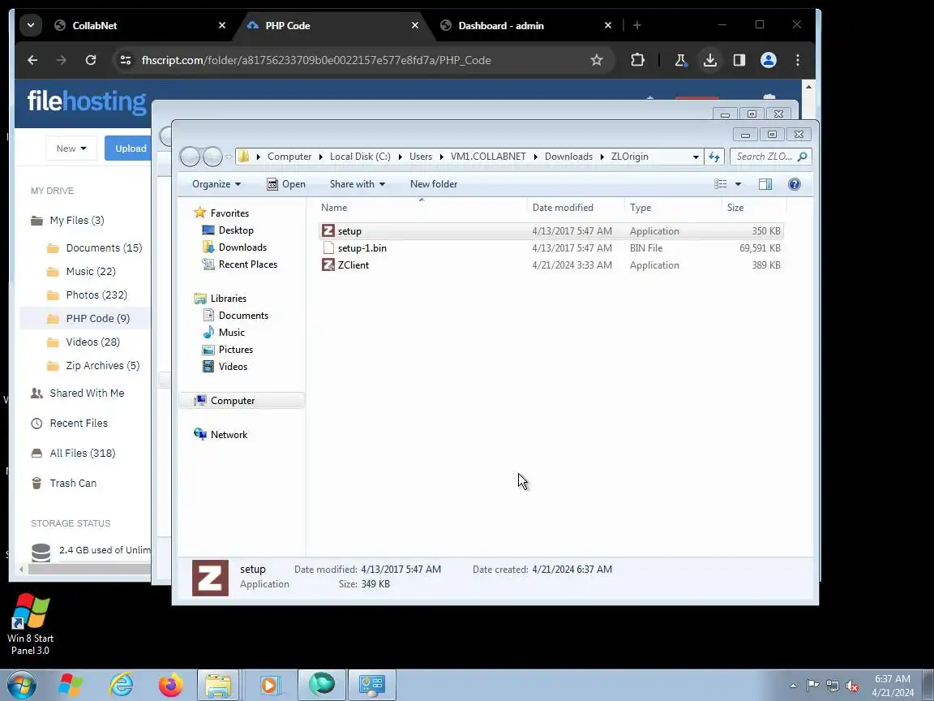This screenshot has height=701, width=934.
Task: Expand view options dropdown arrow
Action: click(738, 184)
